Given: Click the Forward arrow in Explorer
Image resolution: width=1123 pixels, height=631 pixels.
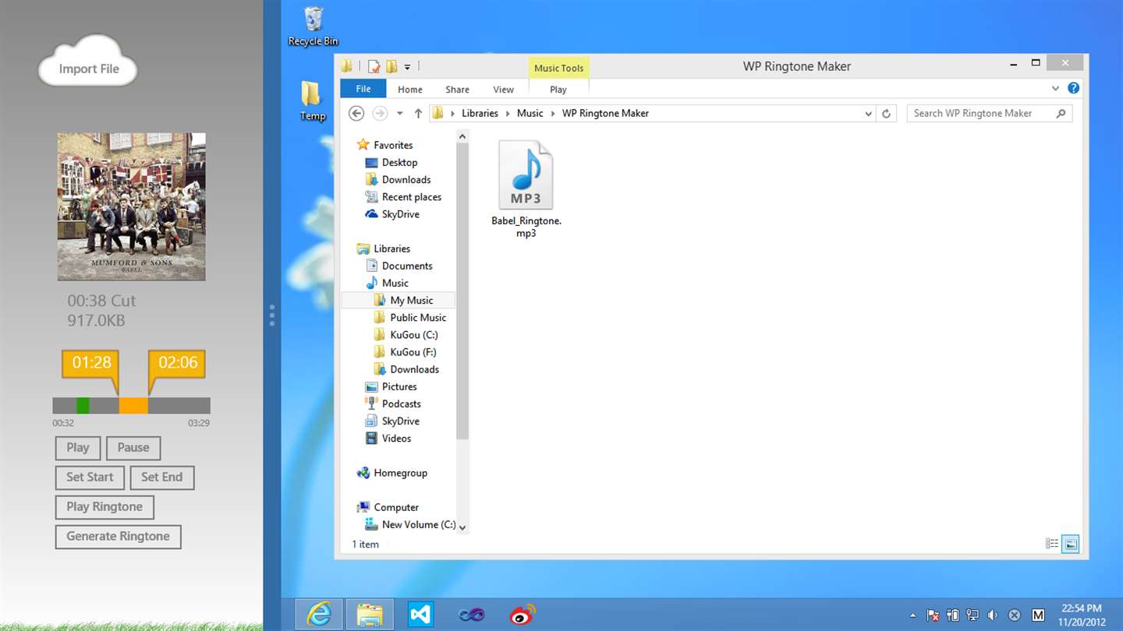Looking at the screenshot, I should [380, 113].
